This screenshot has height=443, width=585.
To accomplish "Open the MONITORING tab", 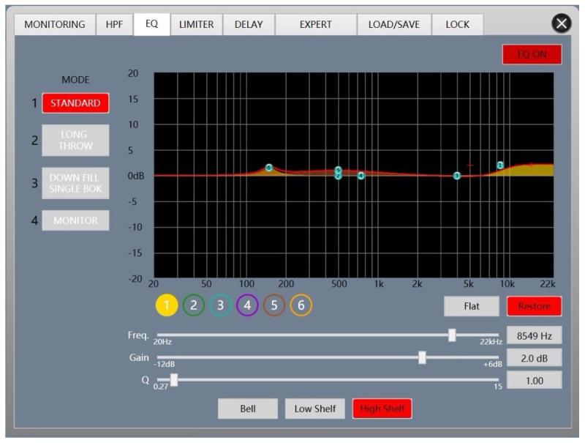I will (x=55, y=24).
